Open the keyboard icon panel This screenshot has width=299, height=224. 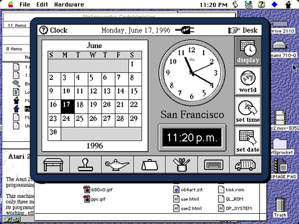coord(213,165)
